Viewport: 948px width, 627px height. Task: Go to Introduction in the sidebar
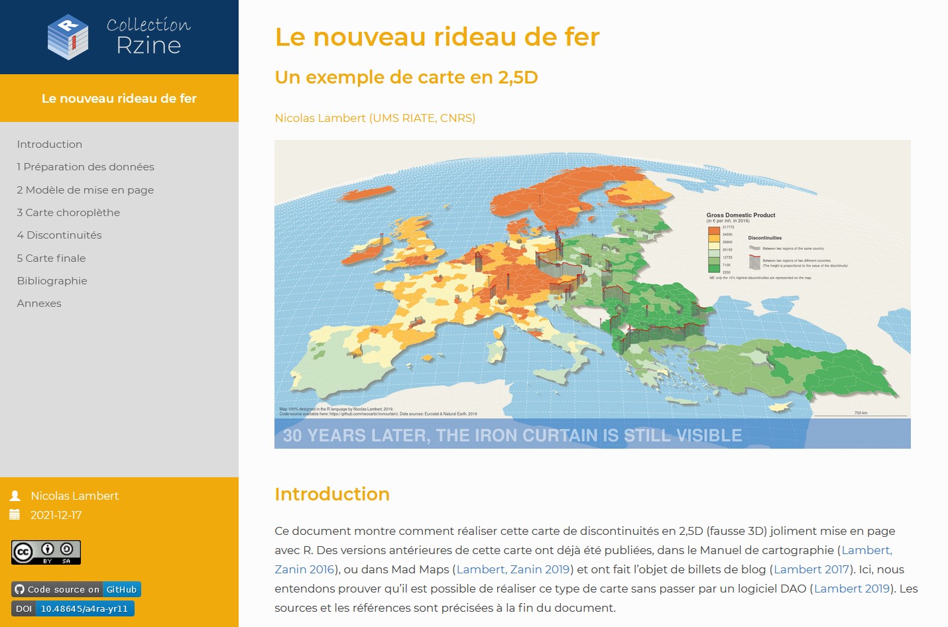coord(50,144)
